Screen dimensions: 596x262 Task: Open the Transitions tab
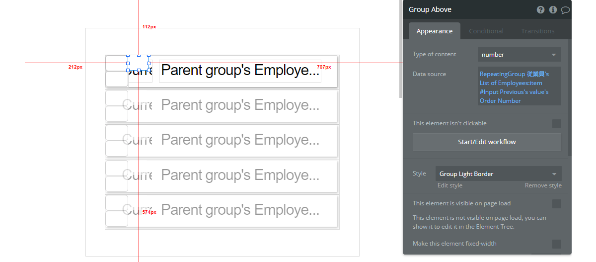[538, 31]
